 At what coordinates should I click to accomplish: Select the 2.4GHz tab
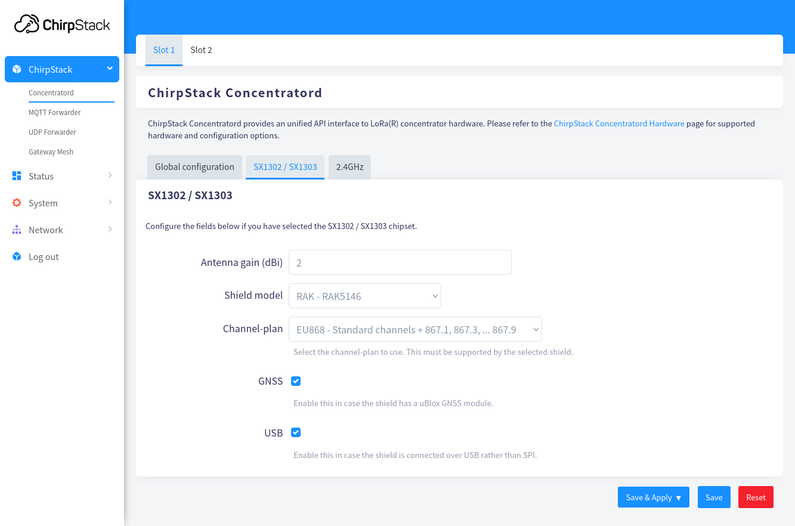coord(349,167)
